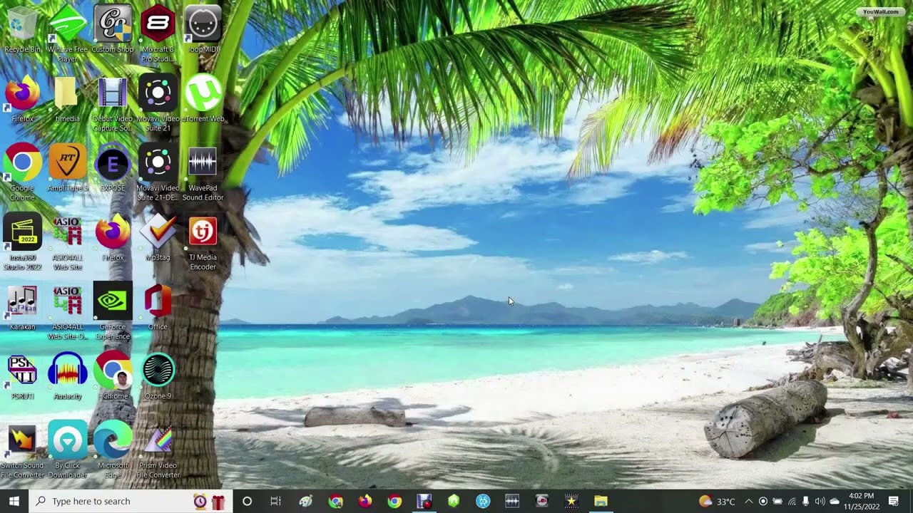
Task: Open Debut Video Capture Software icon
Action: pos(113,103)
